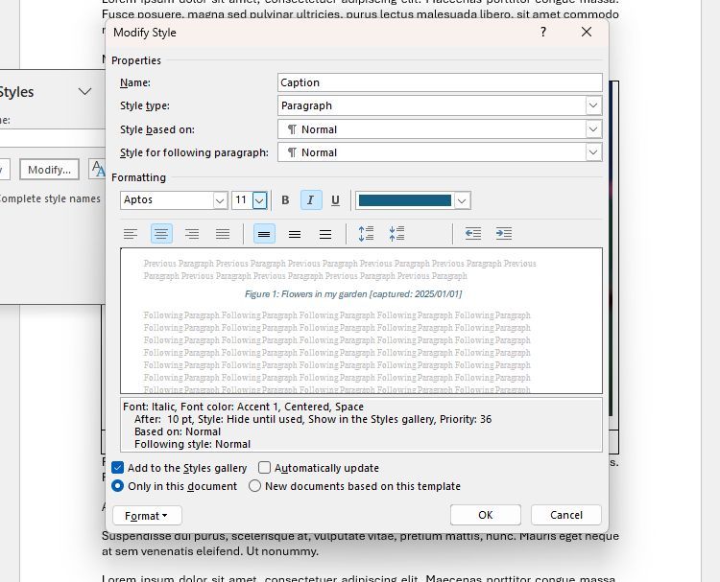The image size is (720, 582).
Task: Enable the Automatically update checkbox
Action: (265, 468)
